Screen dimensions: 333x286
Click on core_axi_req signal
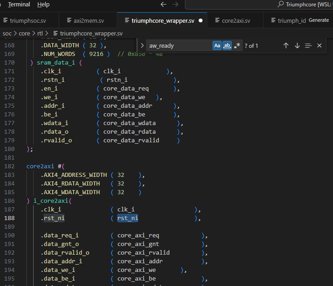[x=138, y=236]
